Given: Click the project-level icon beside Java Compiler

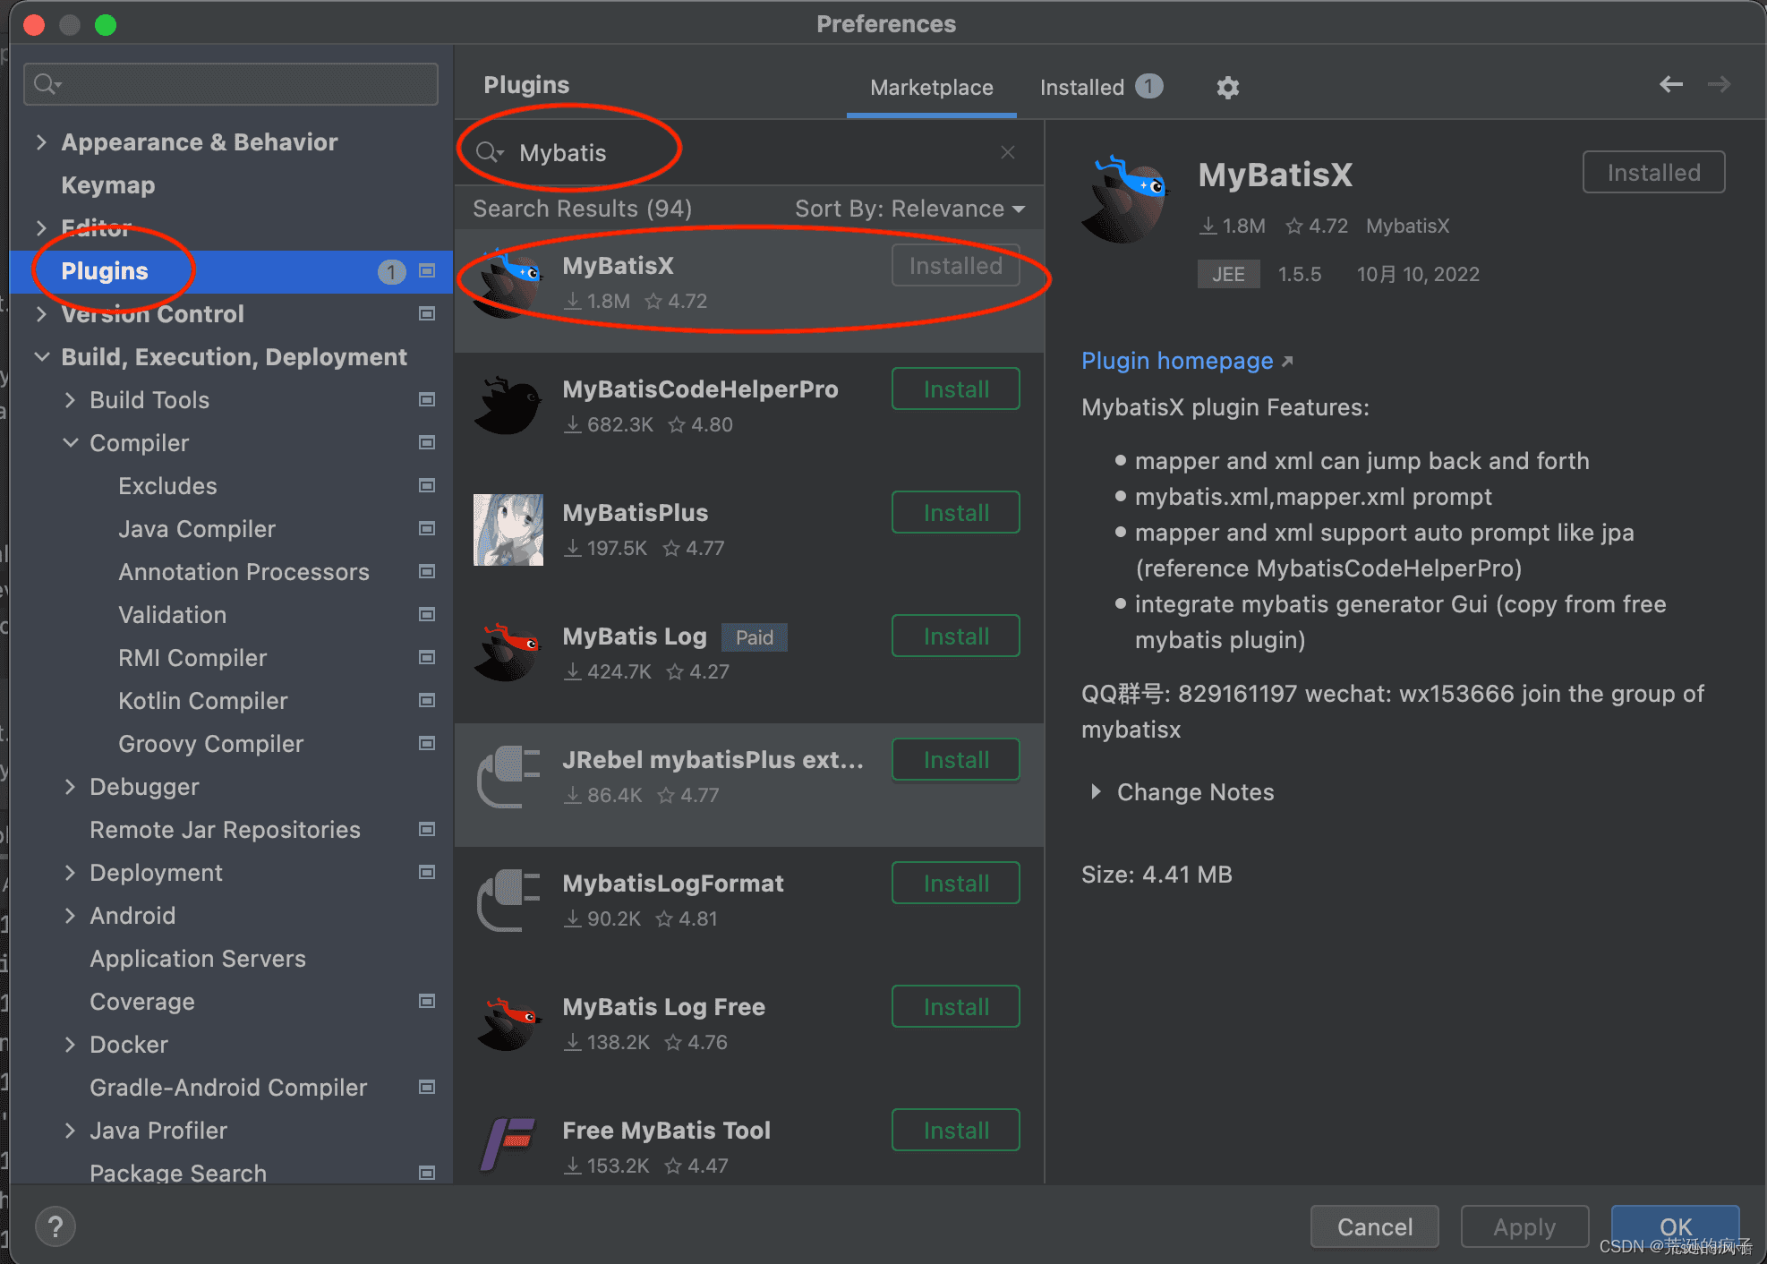Looking at the screenshot, I should tap(427, 529).
